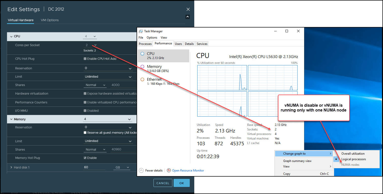Viewport: 383px width, 194px height.
Task: Click the Ethernet orange circle indicator
Action: (x=142, y=79)
